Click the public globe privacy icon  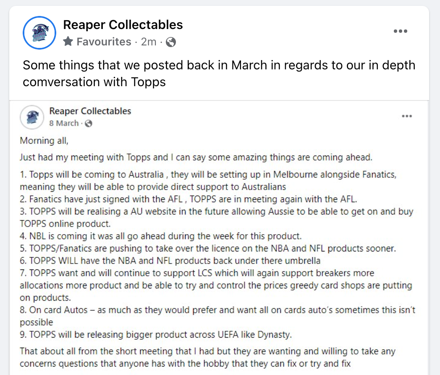(x=171, y=42)
